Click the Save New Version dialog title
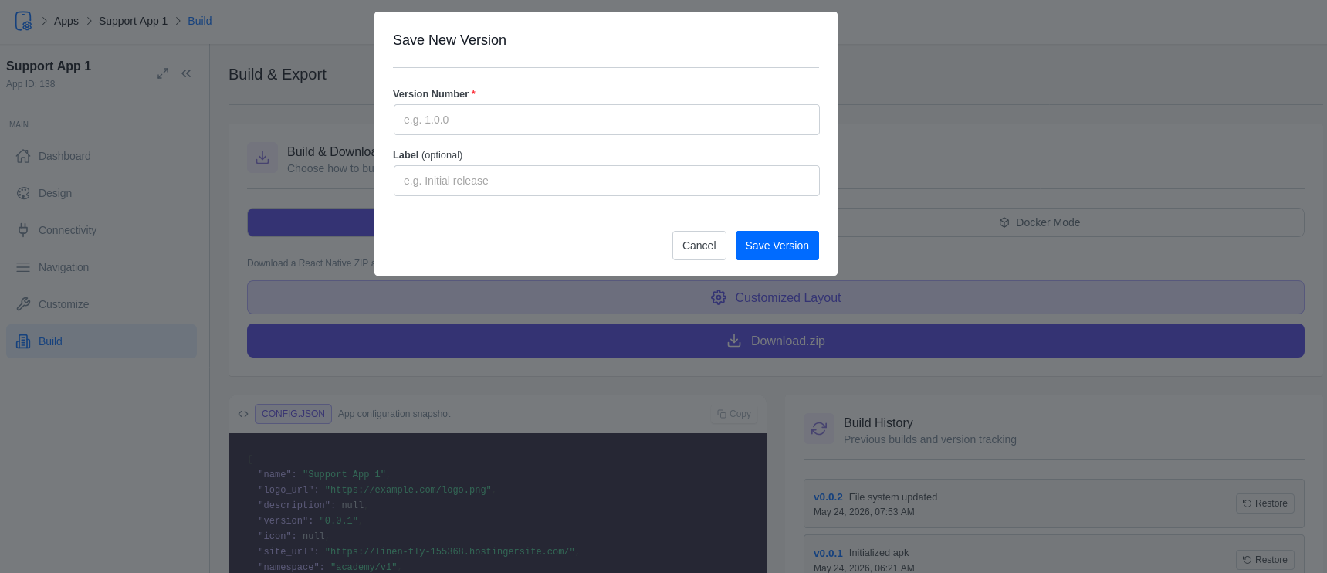This screenshot has width=1327, height=573. tap(449, 40)
